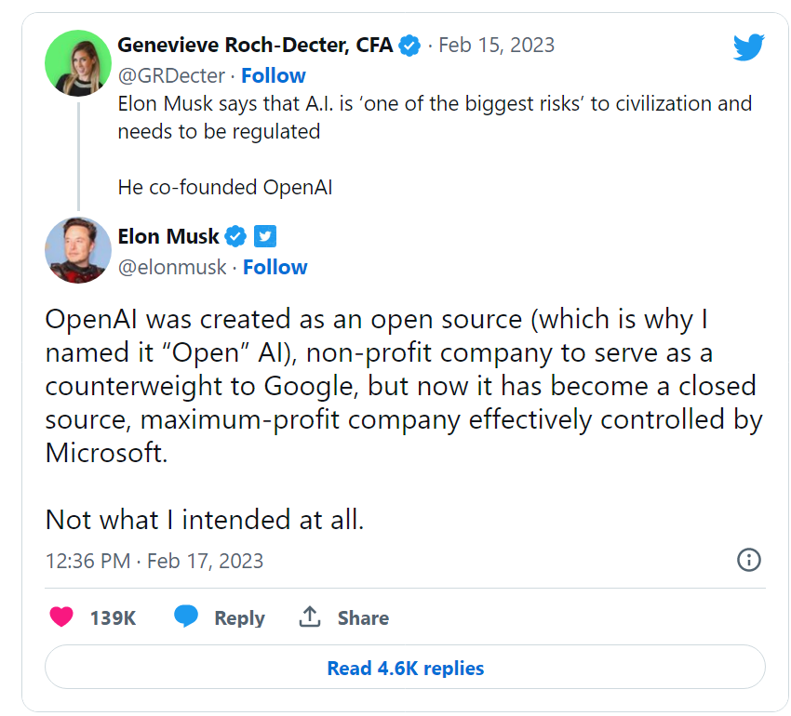The width and height of the screenshot is (791, 716).
Task: Click the share upload arrow icon
Action: [x=309, y=617]
